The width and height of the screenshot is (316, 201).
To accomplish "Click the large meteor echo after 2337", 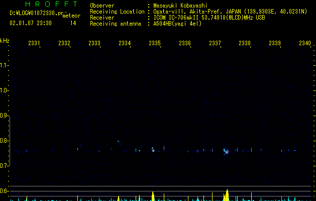I will pos(226,151).
